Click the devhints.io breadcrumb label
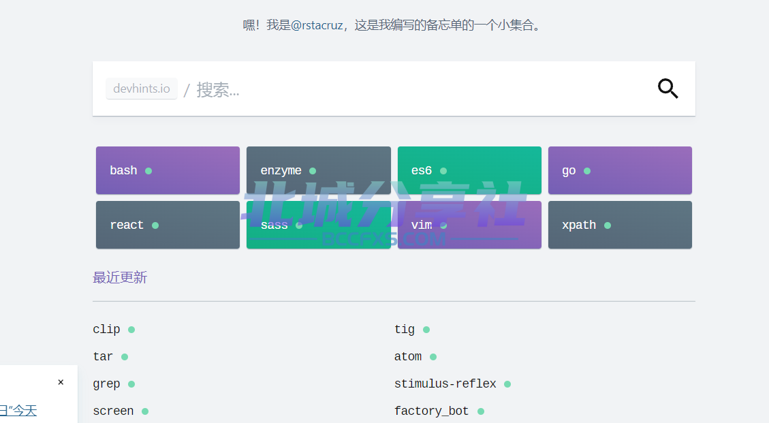This screenshot has height=423, width=769. click(142, 89)
